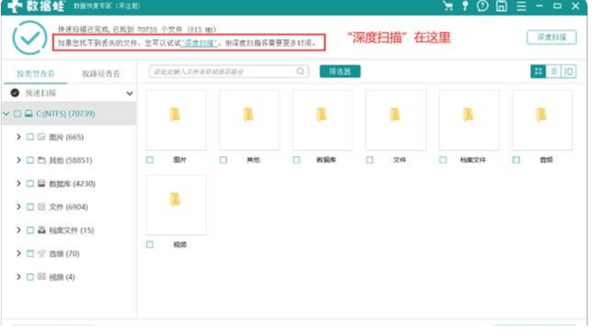This screenshot has width=592, height=335.
Task: Check the 图片 (665) tree checkbox
Action: pyautogui.click(x=30, y=137)
